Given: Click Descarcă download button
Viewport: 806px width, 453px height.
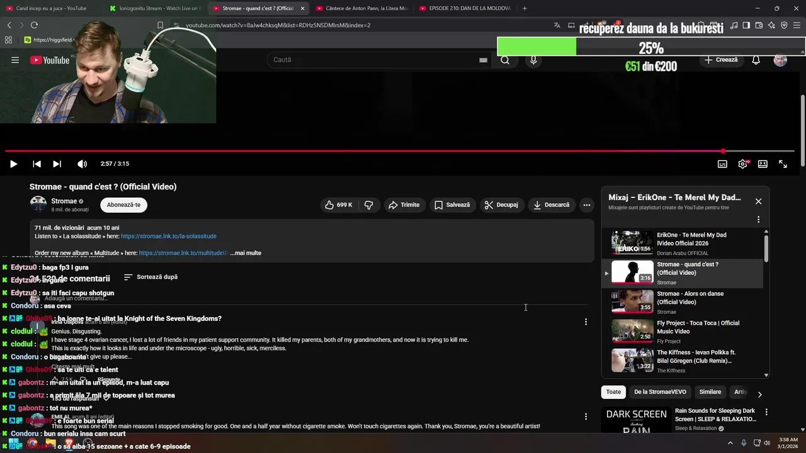Looking at the screenshot, I should pos(551,204).
